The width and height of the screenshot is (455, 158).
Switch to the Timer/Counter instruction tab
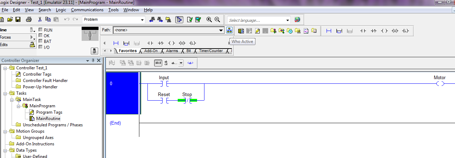[x=211, y=51]
